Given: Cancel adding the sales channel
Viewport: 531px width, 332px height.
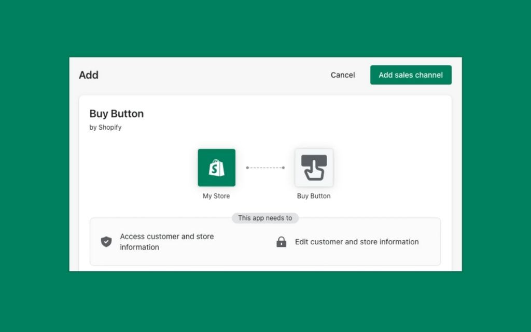Looking at the screenshot, I should tap(343, 75).
